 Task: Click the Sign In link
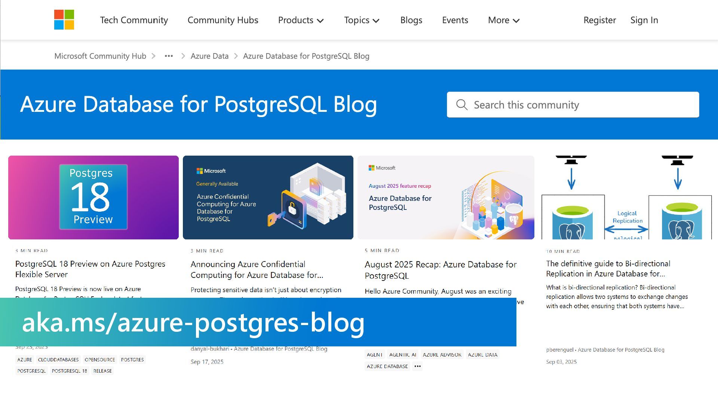(644, 20)
